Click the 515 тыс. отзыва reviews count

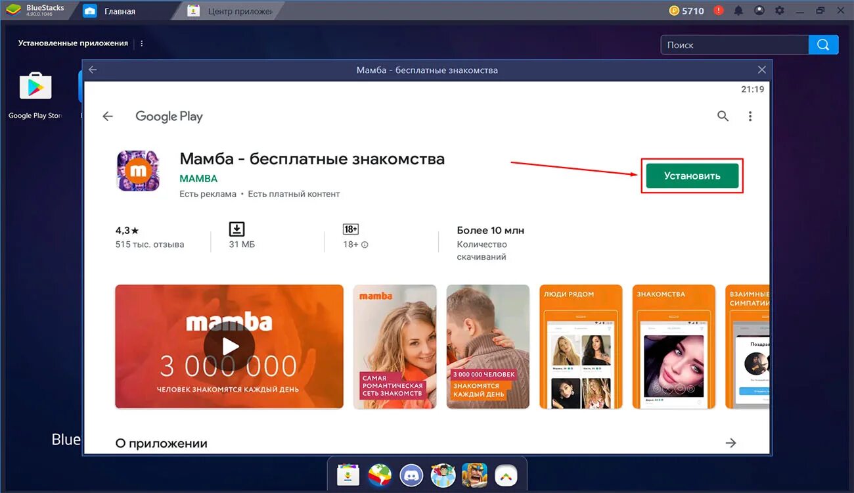(150, 245)
